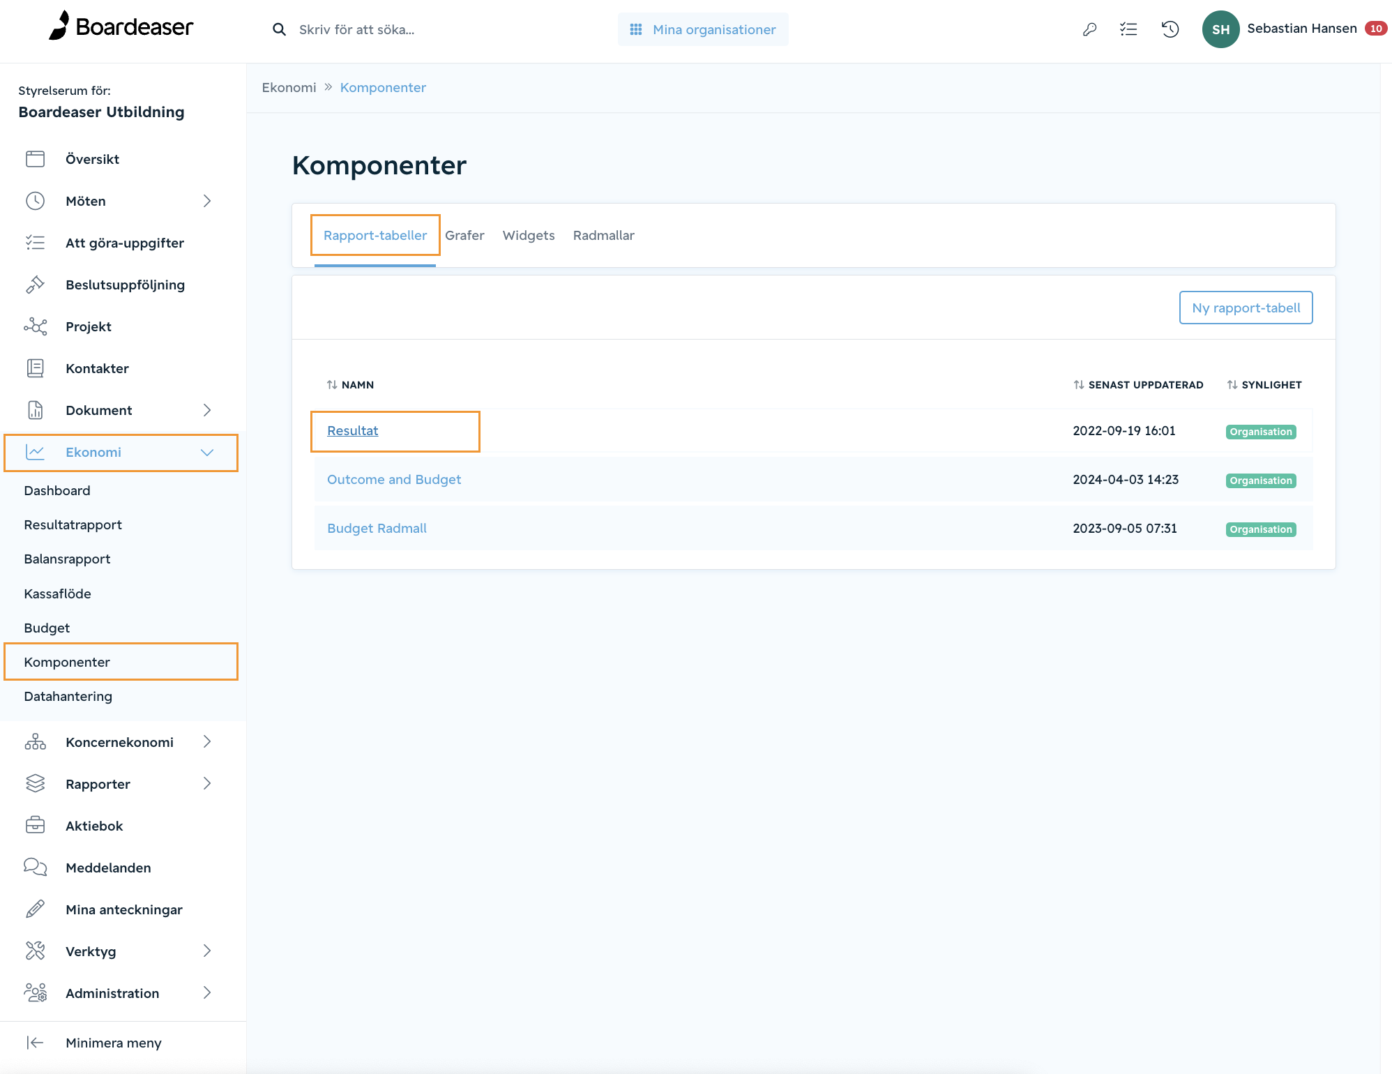This screenshot has height=1074, width=1392.
Task: Click the Projekt network icon
Action: (35, 326)
